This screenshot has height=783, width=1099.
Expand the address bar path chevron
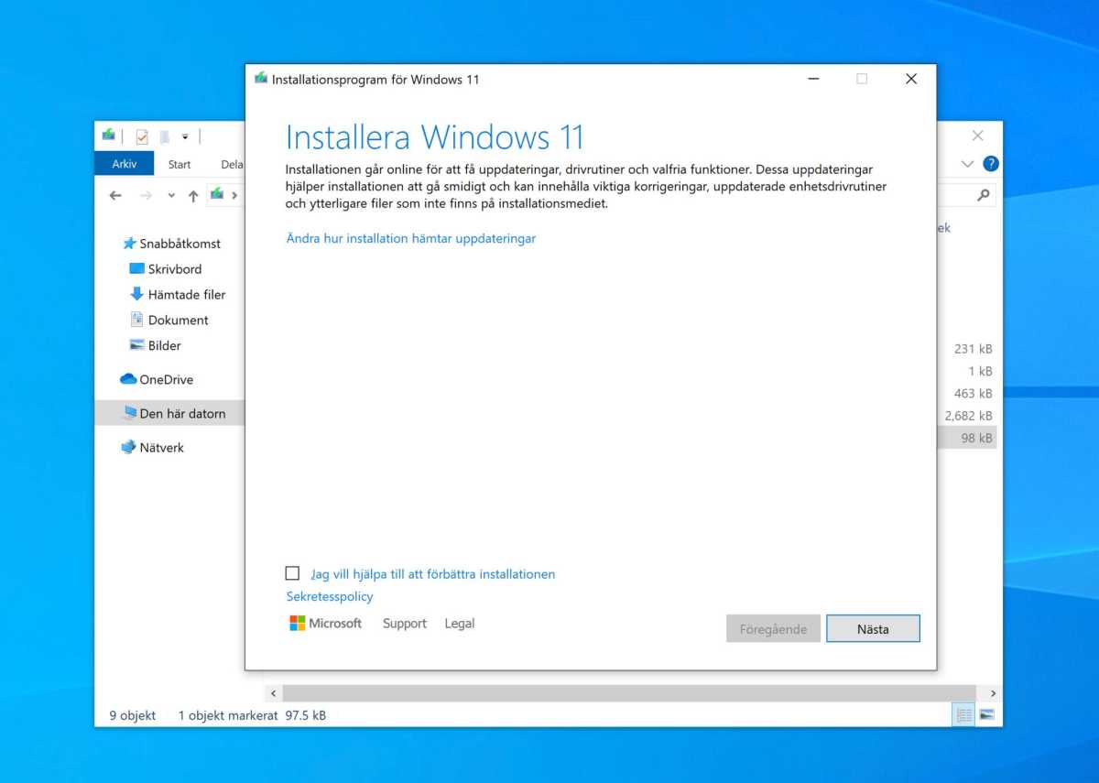[234, 195]
